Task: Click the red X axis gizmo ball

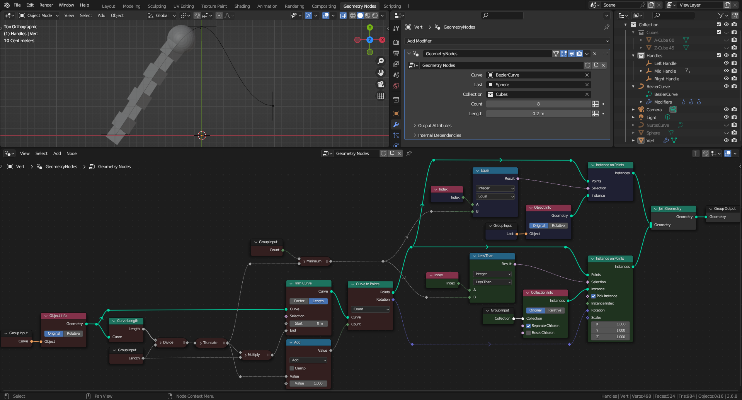Action: 382,40
